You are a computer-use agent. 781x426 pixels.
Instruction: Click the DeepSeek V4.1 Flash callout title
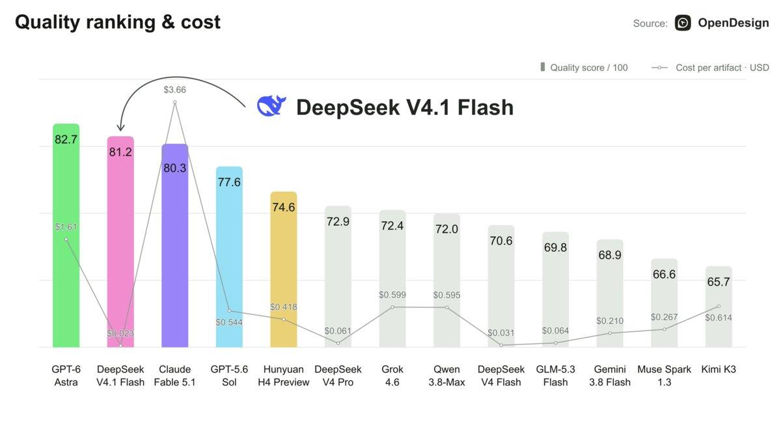[405, 107]
